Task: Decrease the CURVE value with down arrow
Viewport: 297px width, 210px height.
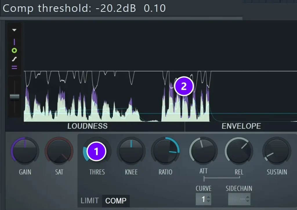Action: tap(208, 201)
